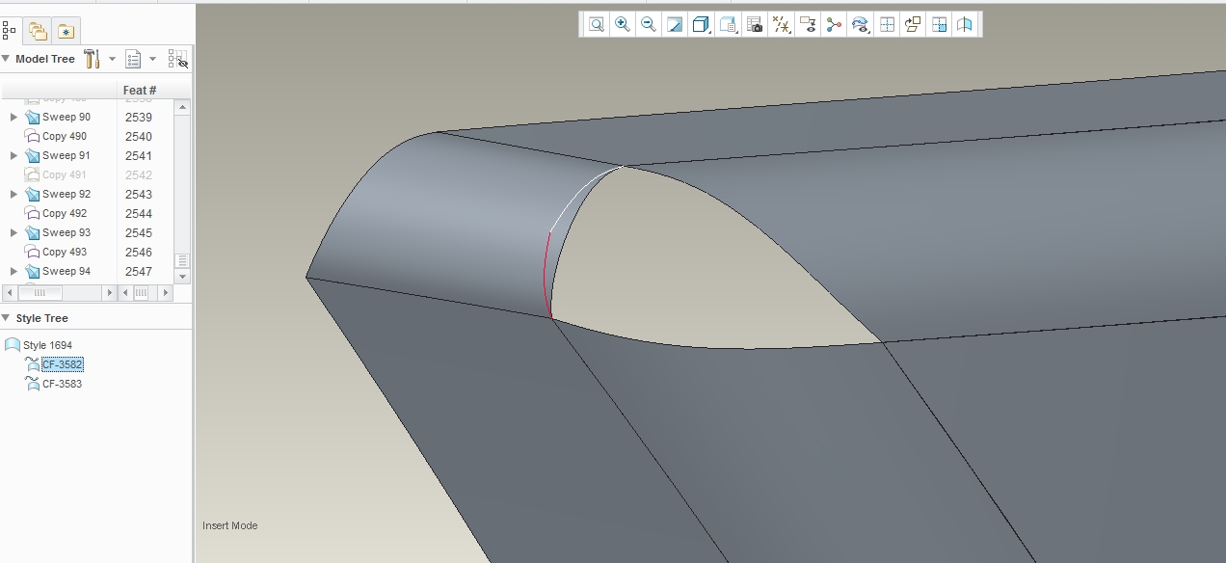Click the annotation display icon
Screen dimensions: 1226x563
point(808,25)
